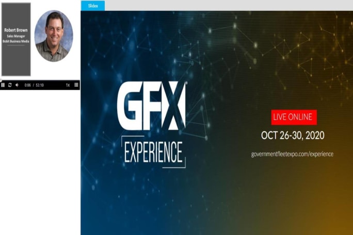
Task: Open the player's hamburger menu icon
Action: 76,85
